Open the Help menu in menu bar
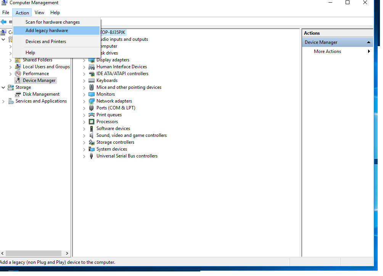The height and width of the screenshot is (276, 383). (x=55, y=13)
